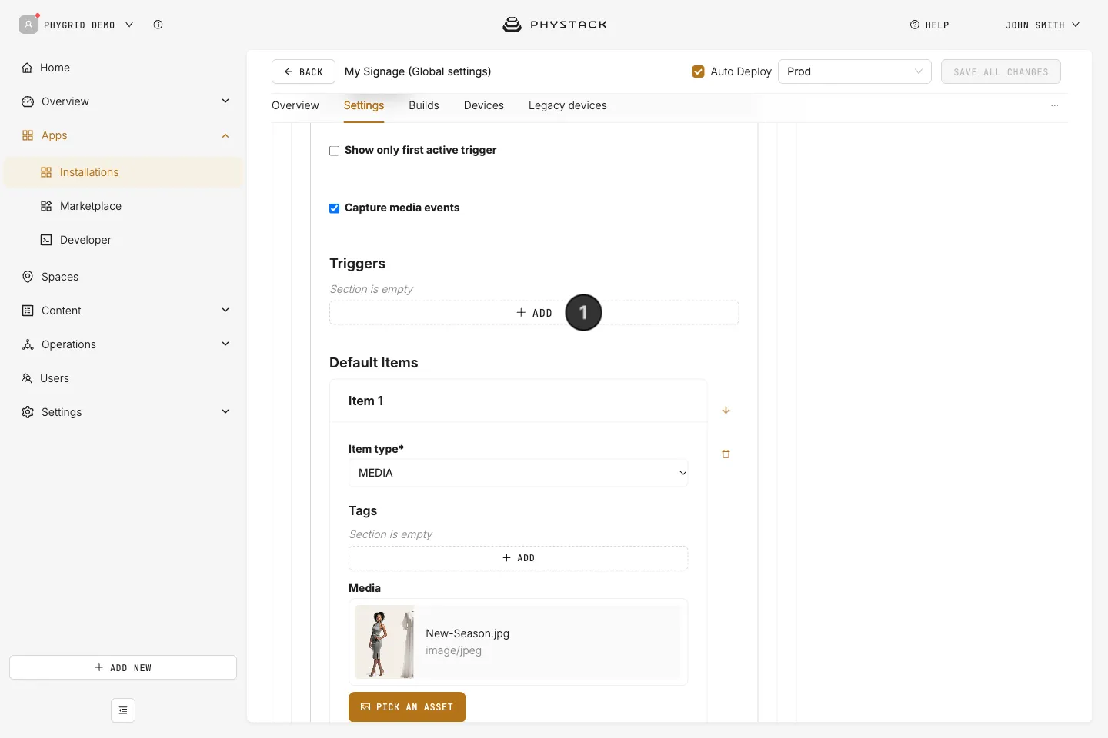Click the Apps grid icon in sidebar
1108x738 pixels.
pos(28,135)
